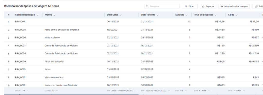The height and width of the screenshot is (95, 263).
Task: Select row RRV_0006
Action: pos(133,37)
